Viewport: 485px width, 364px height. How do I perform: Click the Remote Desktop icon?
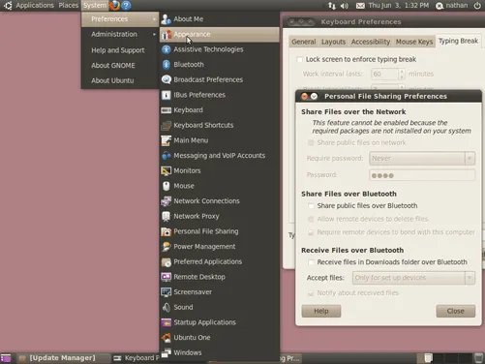click(166, 277)
